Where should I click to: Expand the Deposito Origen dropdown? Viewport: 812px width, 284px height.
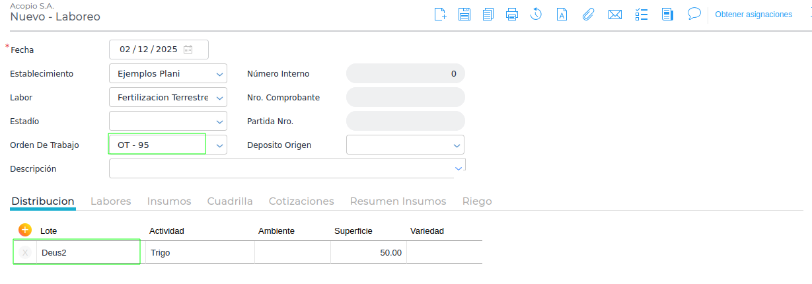[x=457, y=145]
